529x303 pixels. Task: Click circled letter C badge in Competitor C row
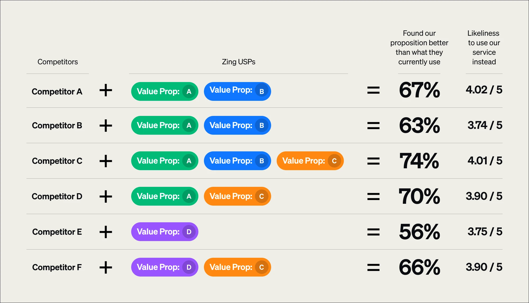tap(334, 161)
